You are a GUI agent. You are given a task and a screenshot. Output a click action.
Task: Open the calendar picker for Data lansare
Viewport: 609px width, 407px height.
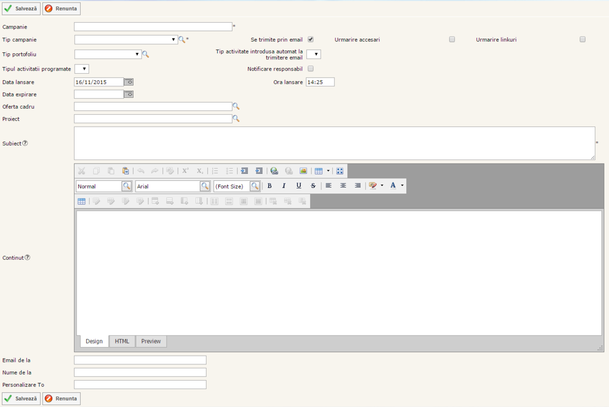click(129, 82)
